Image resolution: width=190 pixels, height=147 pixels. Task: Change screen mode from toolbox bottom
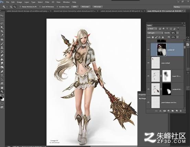2,107
